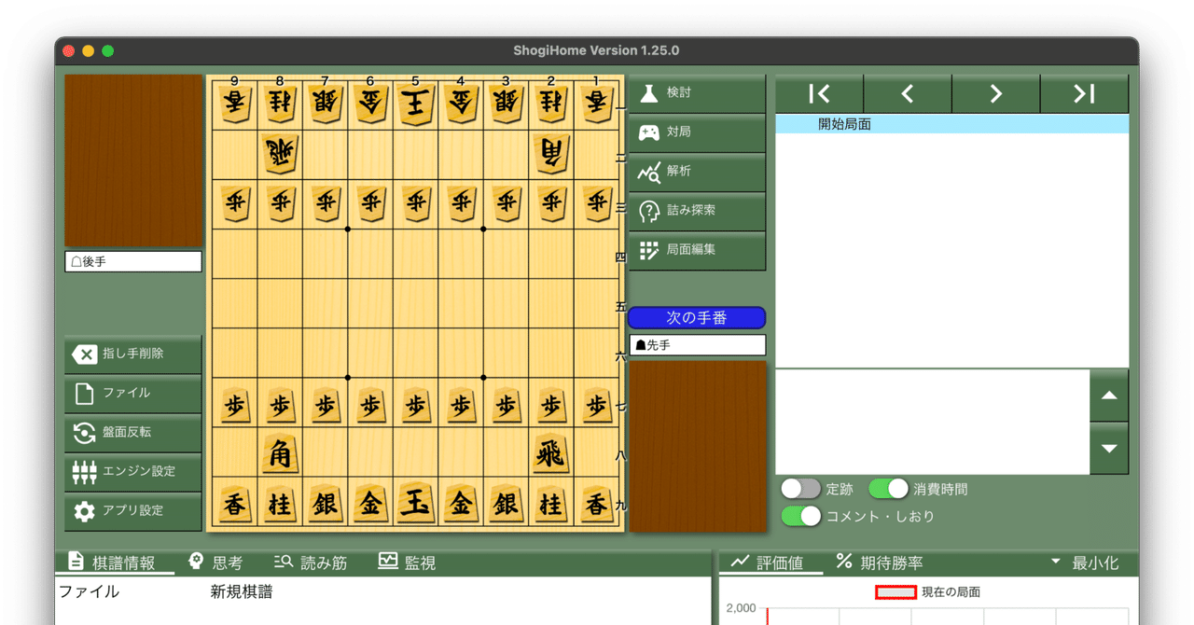The image size is (1194, 625).
Task: Jump to last move with >| button
Action: pyautogui.click(x=1083, y=93)
